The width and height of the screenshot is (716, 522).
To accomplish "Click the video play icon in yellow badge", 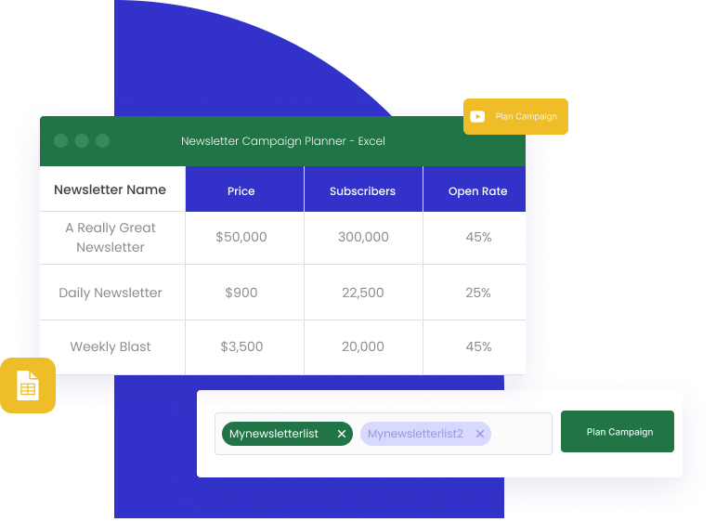I will [x=477, y=117].
